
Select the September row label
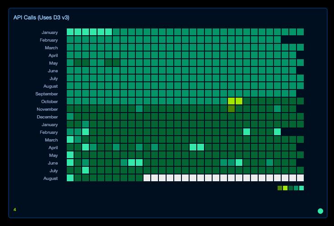pos(46,94)
